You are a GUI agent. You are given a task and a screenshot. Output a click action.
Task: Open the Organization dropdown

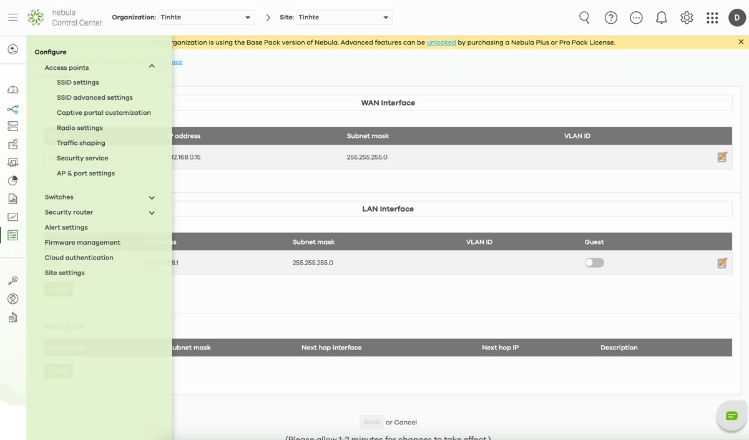coord(206,17)
